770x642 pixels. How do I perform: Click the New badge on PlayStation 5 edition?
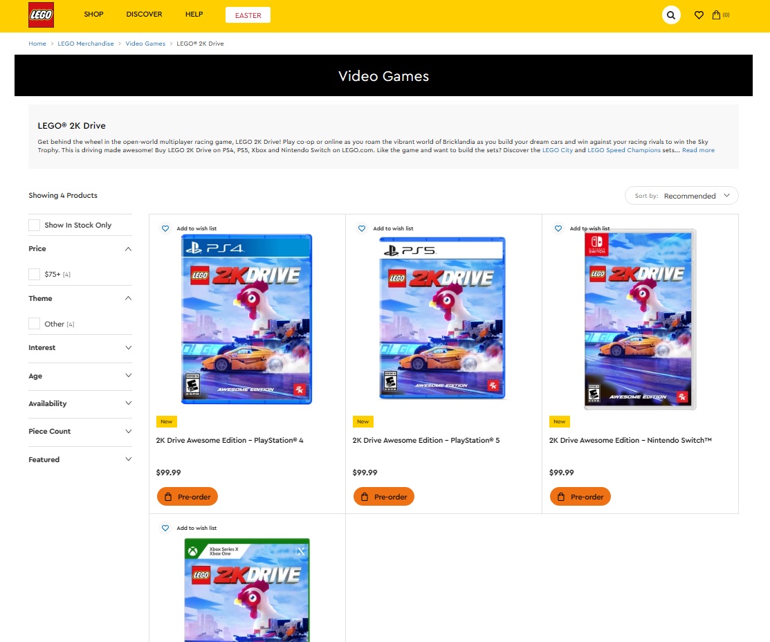[363, 421]
